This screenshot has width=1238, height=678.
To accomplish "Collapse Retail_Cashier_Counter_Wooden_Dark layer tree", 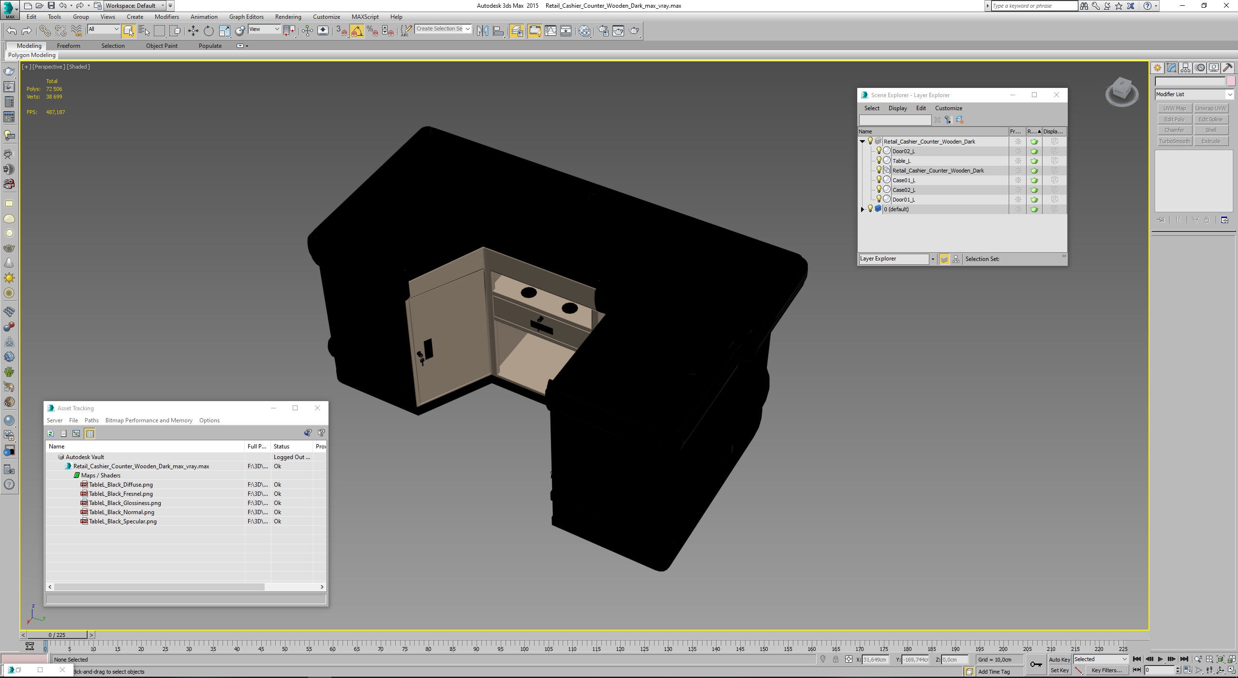I will point(862,142).
